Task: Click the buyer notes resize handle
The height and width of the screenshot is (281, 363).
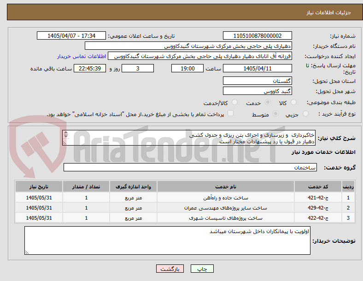Action: (x=27, y=252)
